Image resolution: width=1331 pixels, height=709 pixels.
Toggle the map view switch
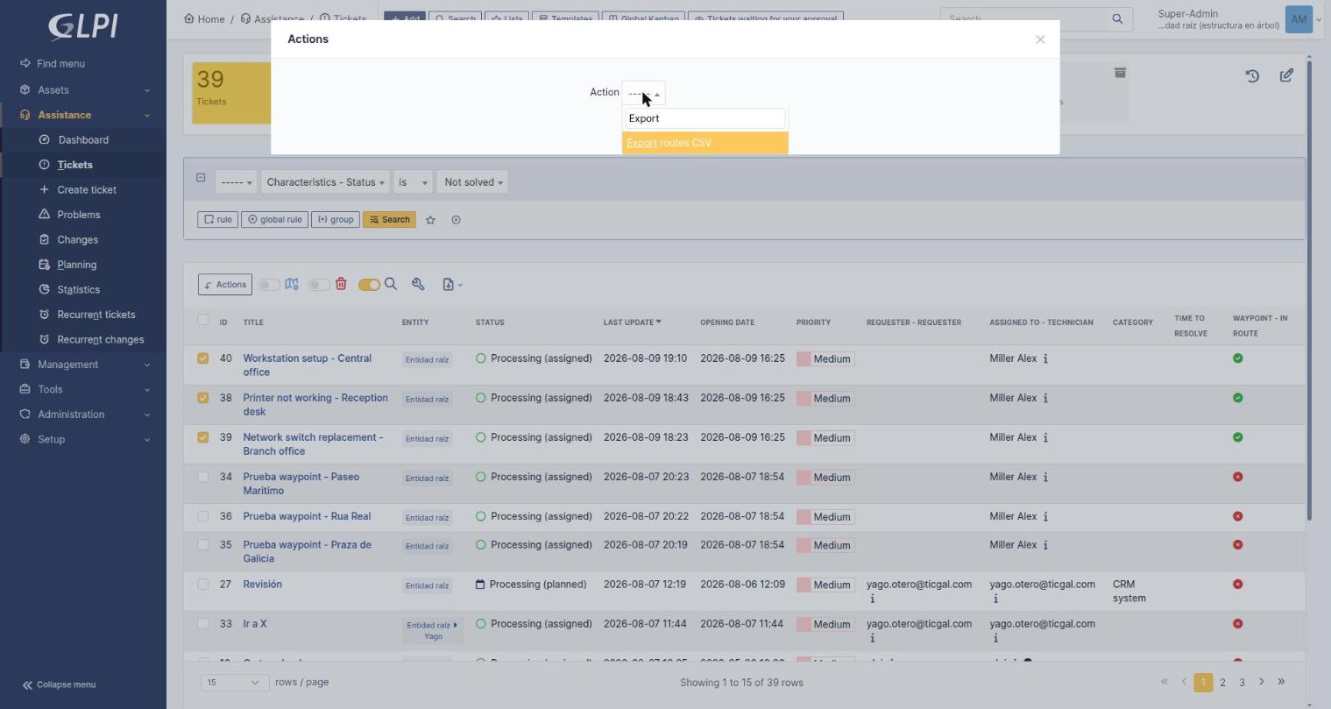269,285
